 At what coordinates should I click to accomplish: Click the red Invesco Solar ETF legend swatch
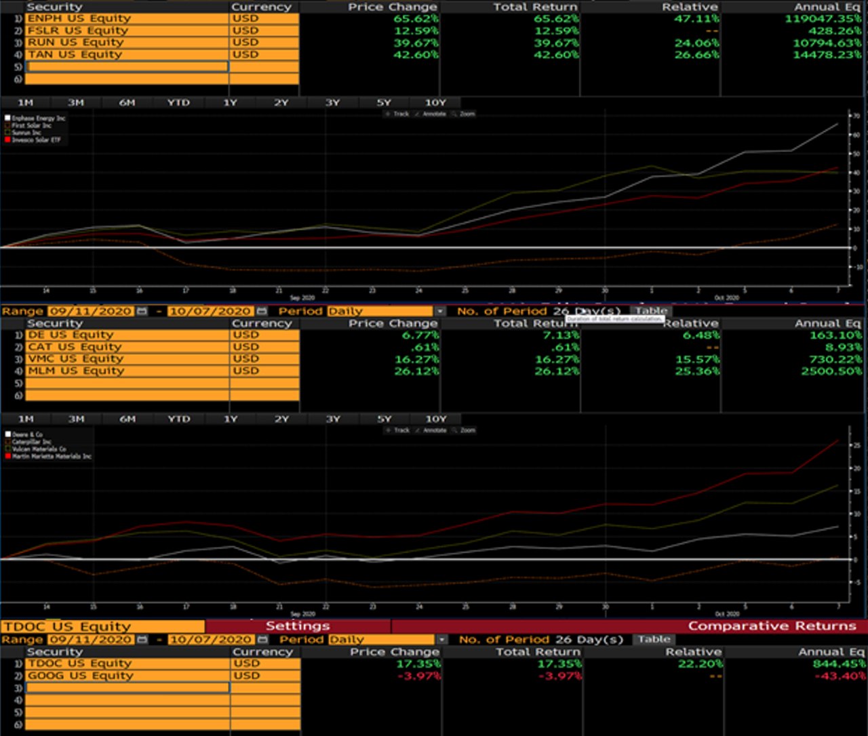(x=7, y=140)
